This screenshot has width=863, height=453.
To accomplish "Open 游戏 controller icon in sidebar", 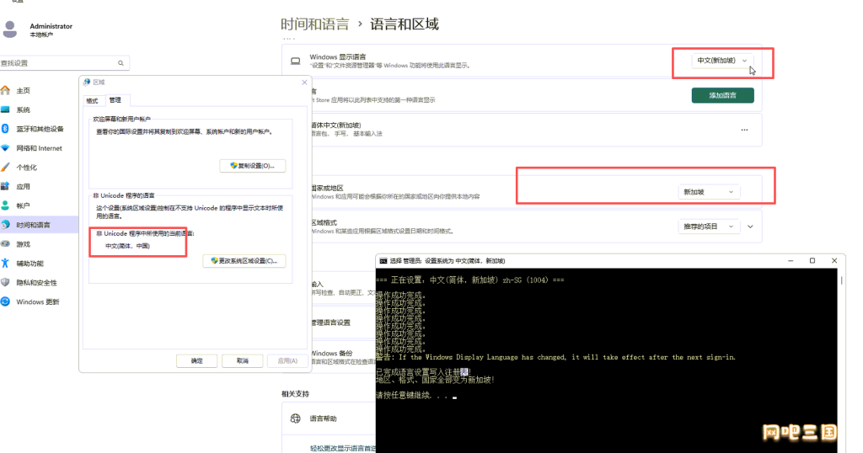I will tap(6, 244).
